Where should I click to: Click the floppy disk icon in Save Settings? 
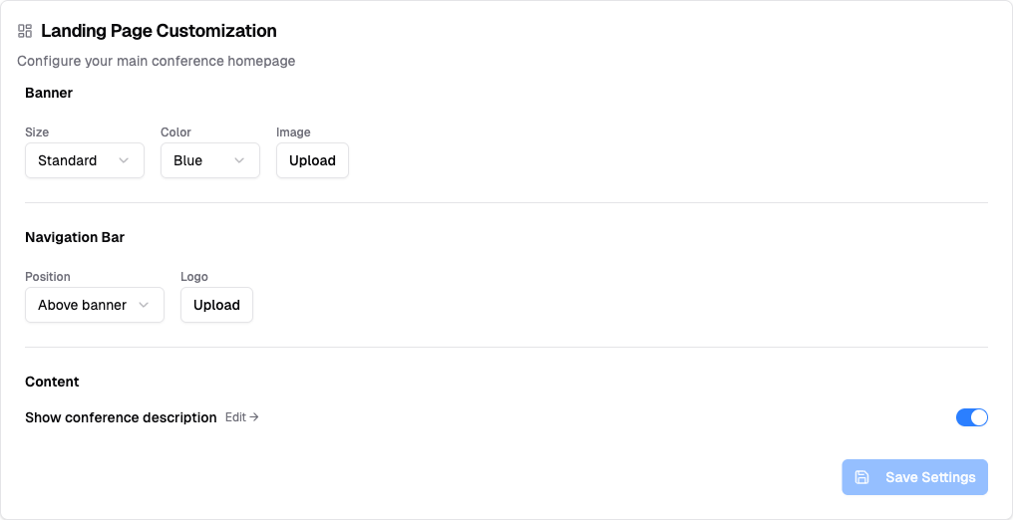[x=862, y=477]
